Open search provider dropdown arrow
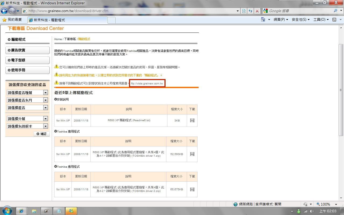This screenshot has height=215, width=344. point(341,11)
